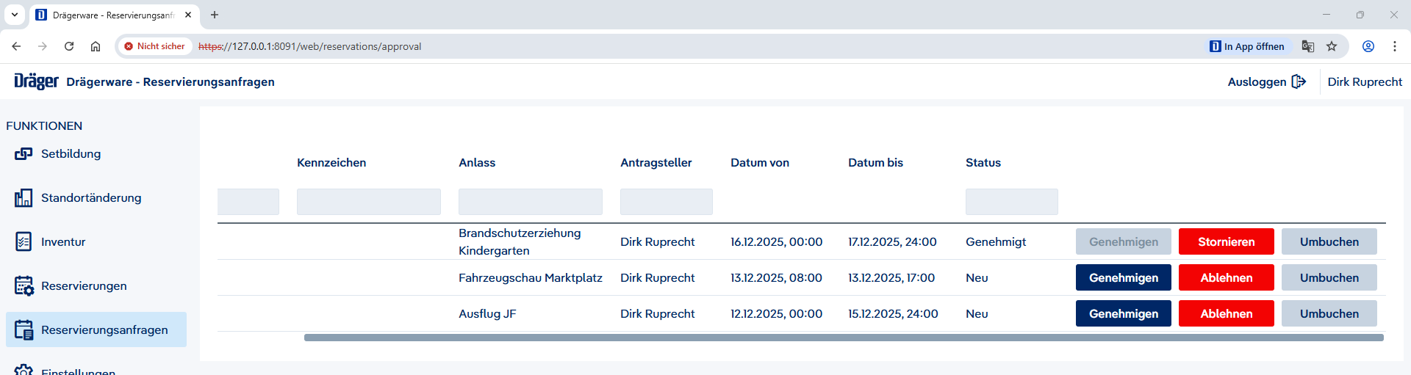Click the Setbildung sidebar icon

[24, 154]
